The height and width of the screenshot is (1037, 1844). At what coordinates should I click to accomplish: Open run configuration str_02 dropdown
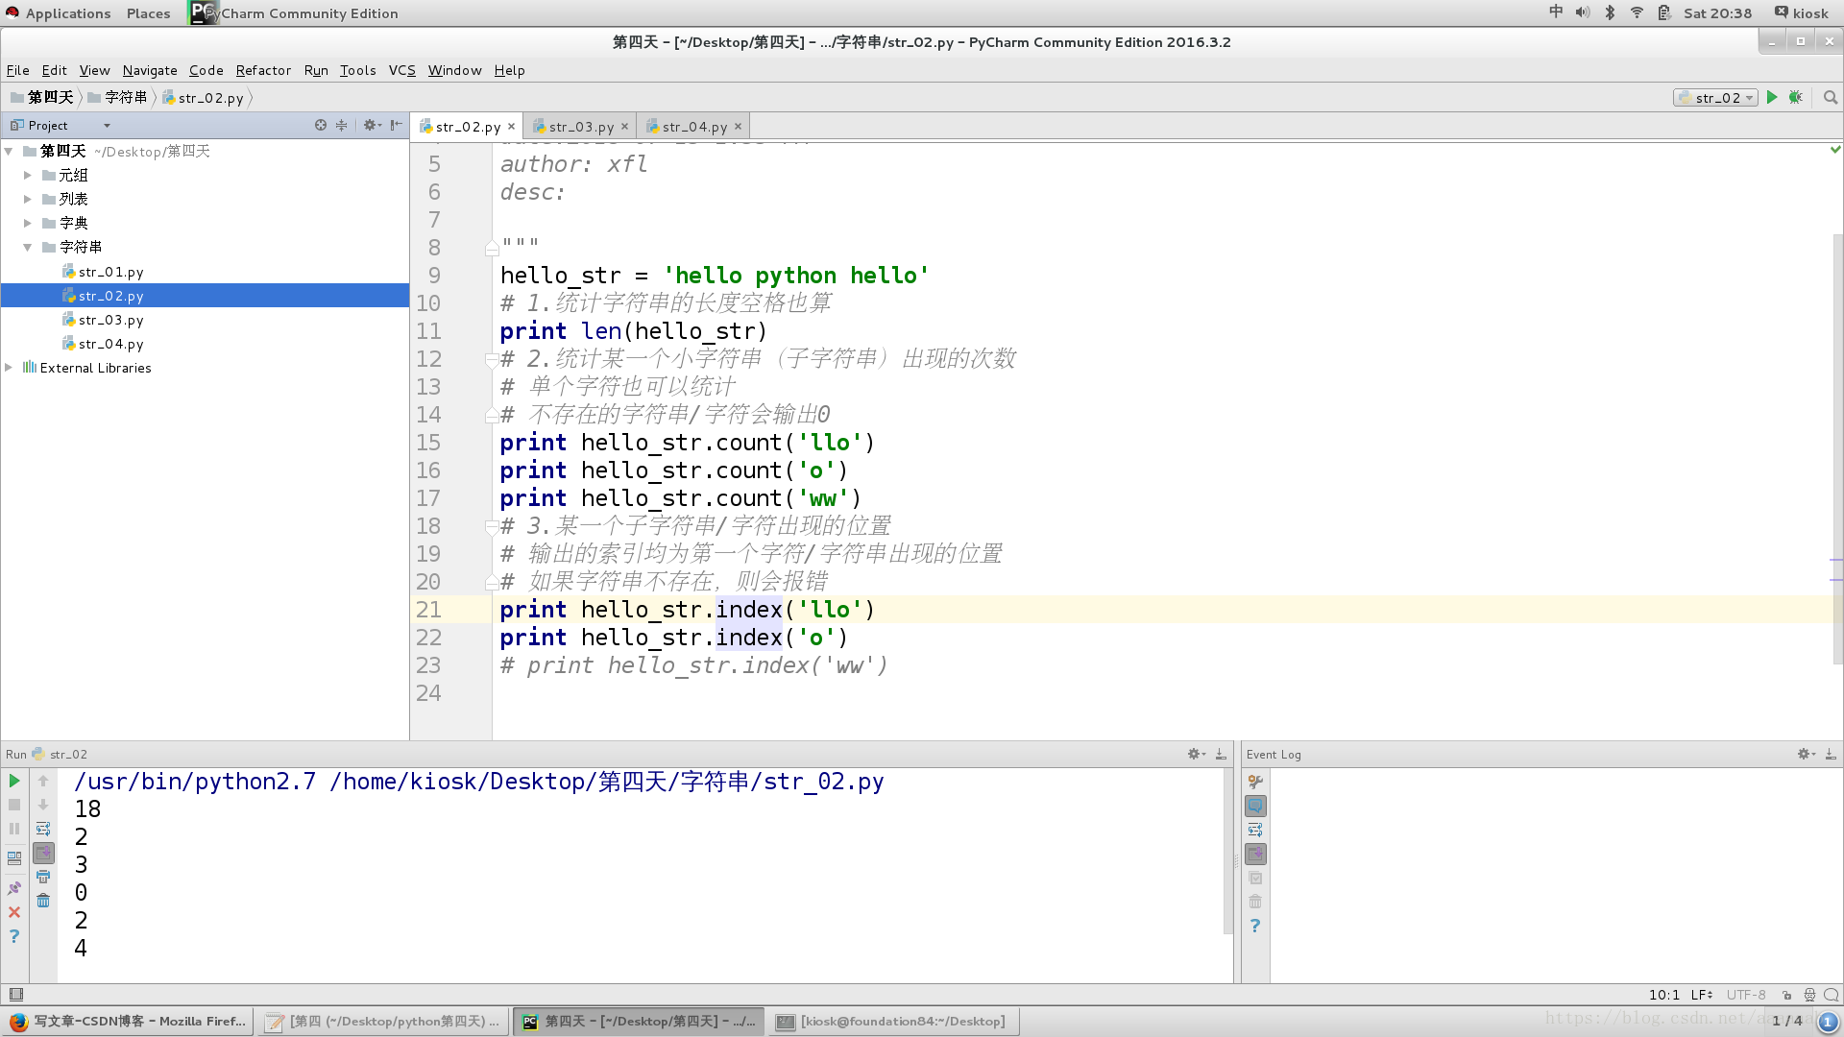1716,97
